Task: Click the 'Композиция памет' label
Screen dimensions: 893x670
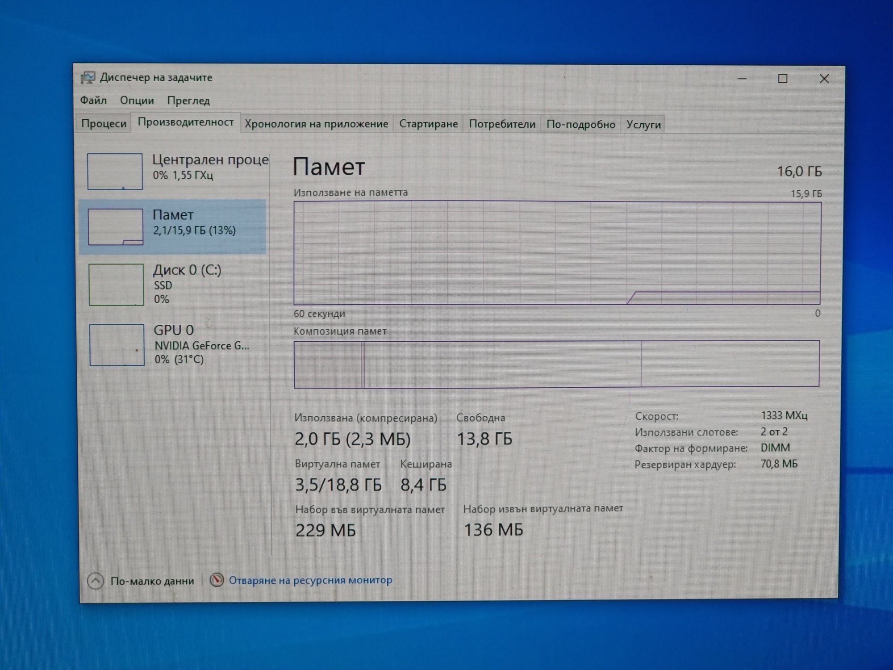Action: (x=340, y=331)
